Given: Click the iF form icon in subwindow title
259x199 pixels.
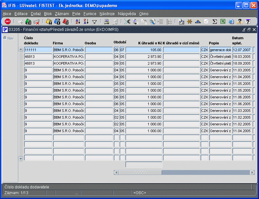Looking at the screenshot, I should pyautogui.click(x=5, y=30).
